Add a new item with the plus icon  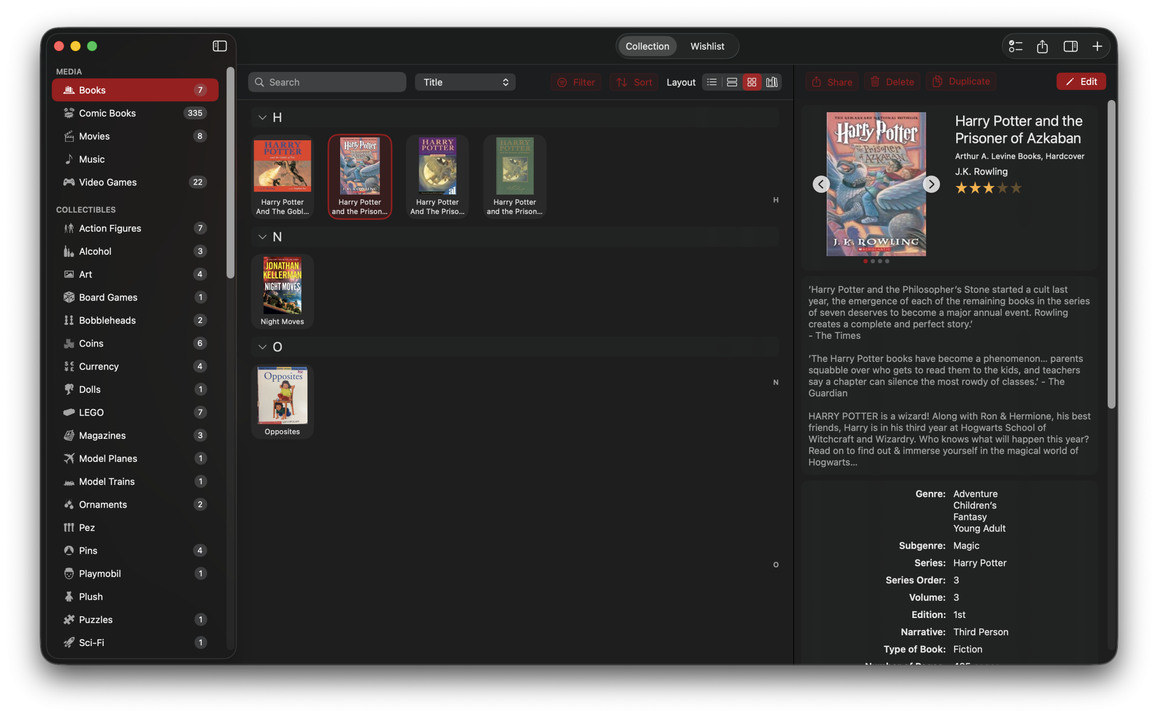click(x=1097, y=46)
